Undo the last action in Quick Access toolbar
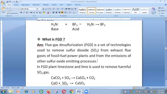 pos(10,2)
